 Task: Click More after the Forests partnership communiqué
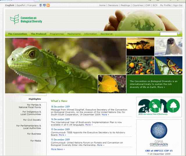tap(101, 145)
